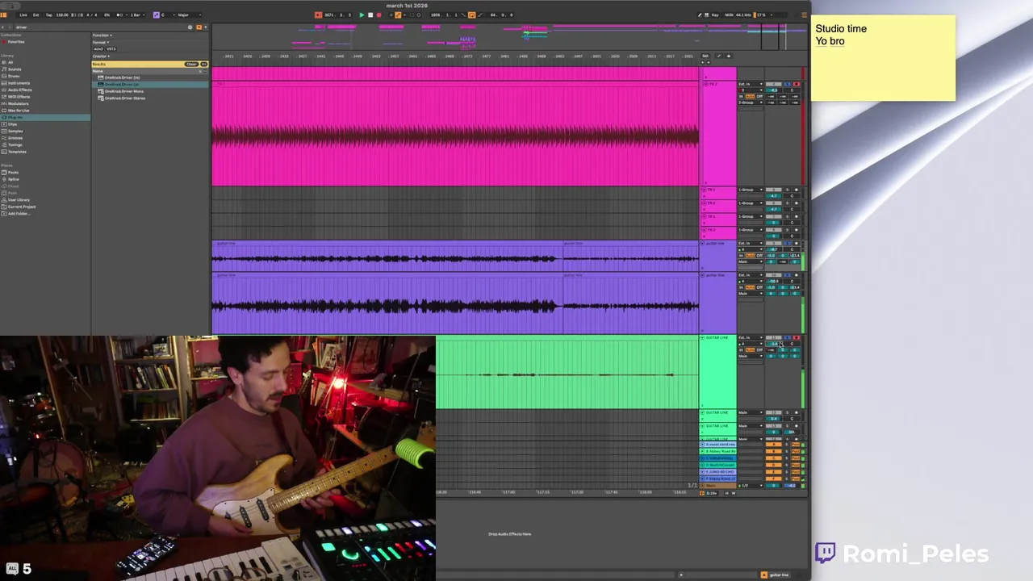Click the Stickies note reading Studio time

(x=883, y=58)
